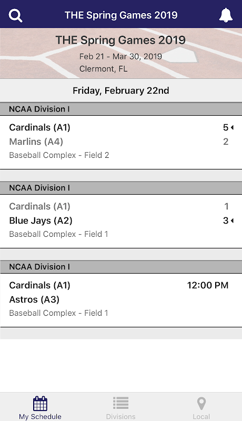Open the search magnifier icon
Image resolution: width=242 pixels, height=421 pixels.
point(16,16)
